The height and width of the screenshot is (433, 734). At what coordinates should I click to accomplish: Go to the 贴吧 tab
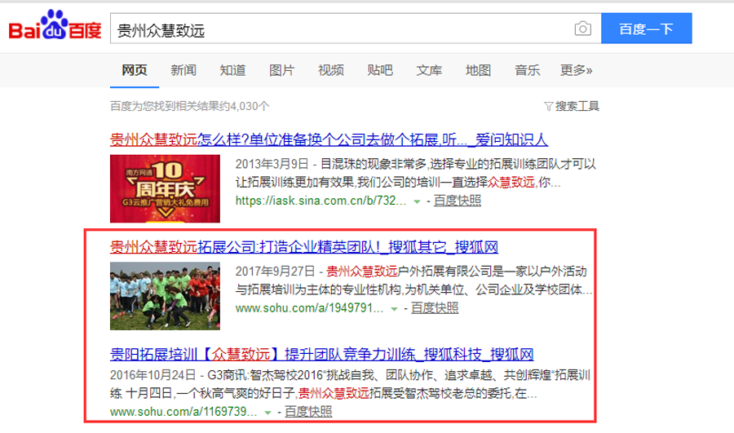click(380, 70)
